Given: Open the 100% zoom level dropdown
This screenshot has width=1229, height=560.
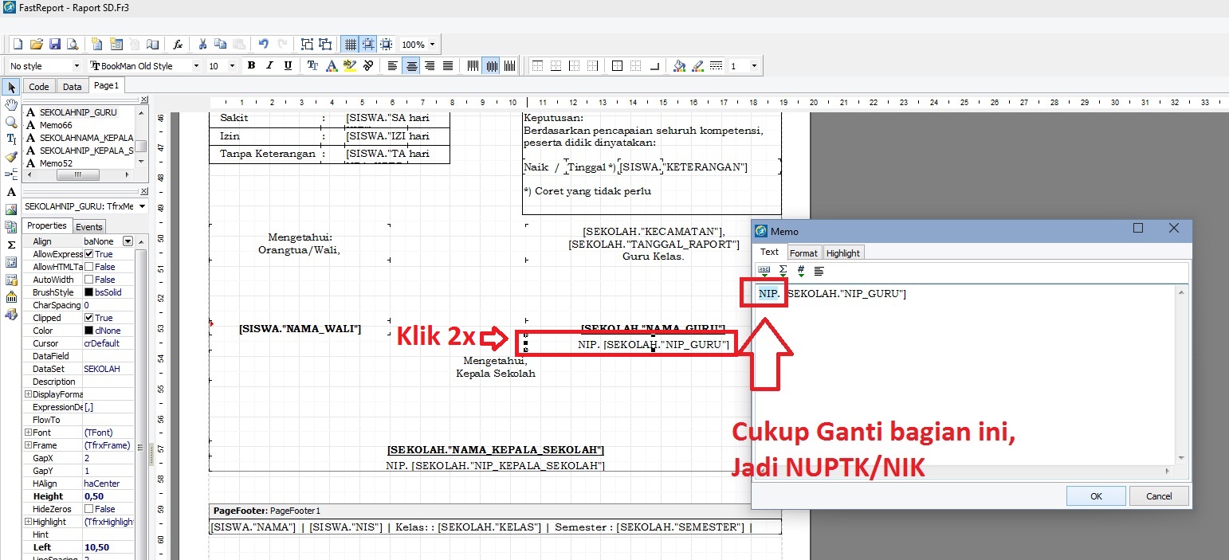Looking at the screenshot, I should point(432,45).
